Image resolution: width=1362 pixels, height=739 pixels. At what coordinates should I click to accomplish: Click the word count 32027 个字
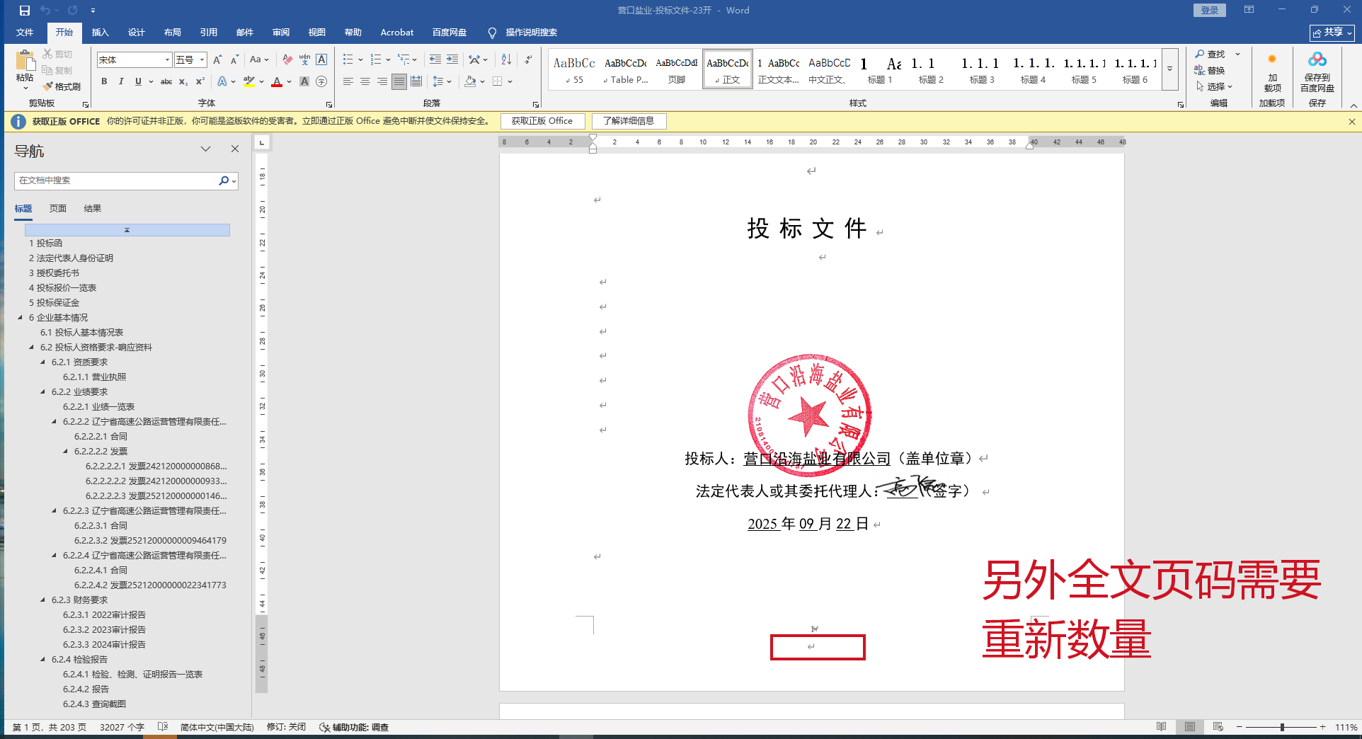pos(122,727)
